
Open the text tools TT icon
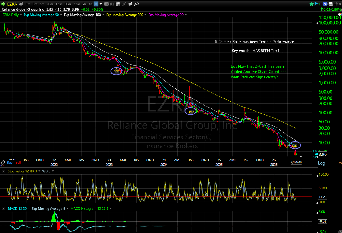click(x=107, y=4)
